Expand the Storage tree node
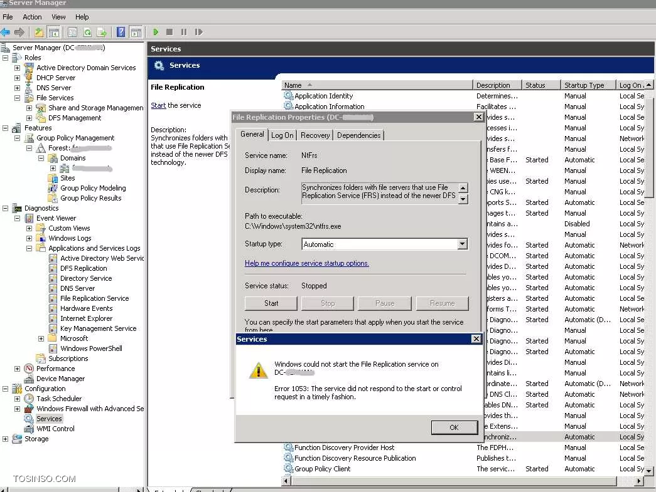 click(x=6, y=439)
